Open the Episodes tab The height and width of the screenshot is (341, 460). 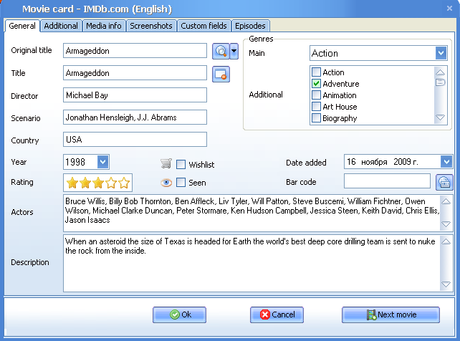point(250,26)
